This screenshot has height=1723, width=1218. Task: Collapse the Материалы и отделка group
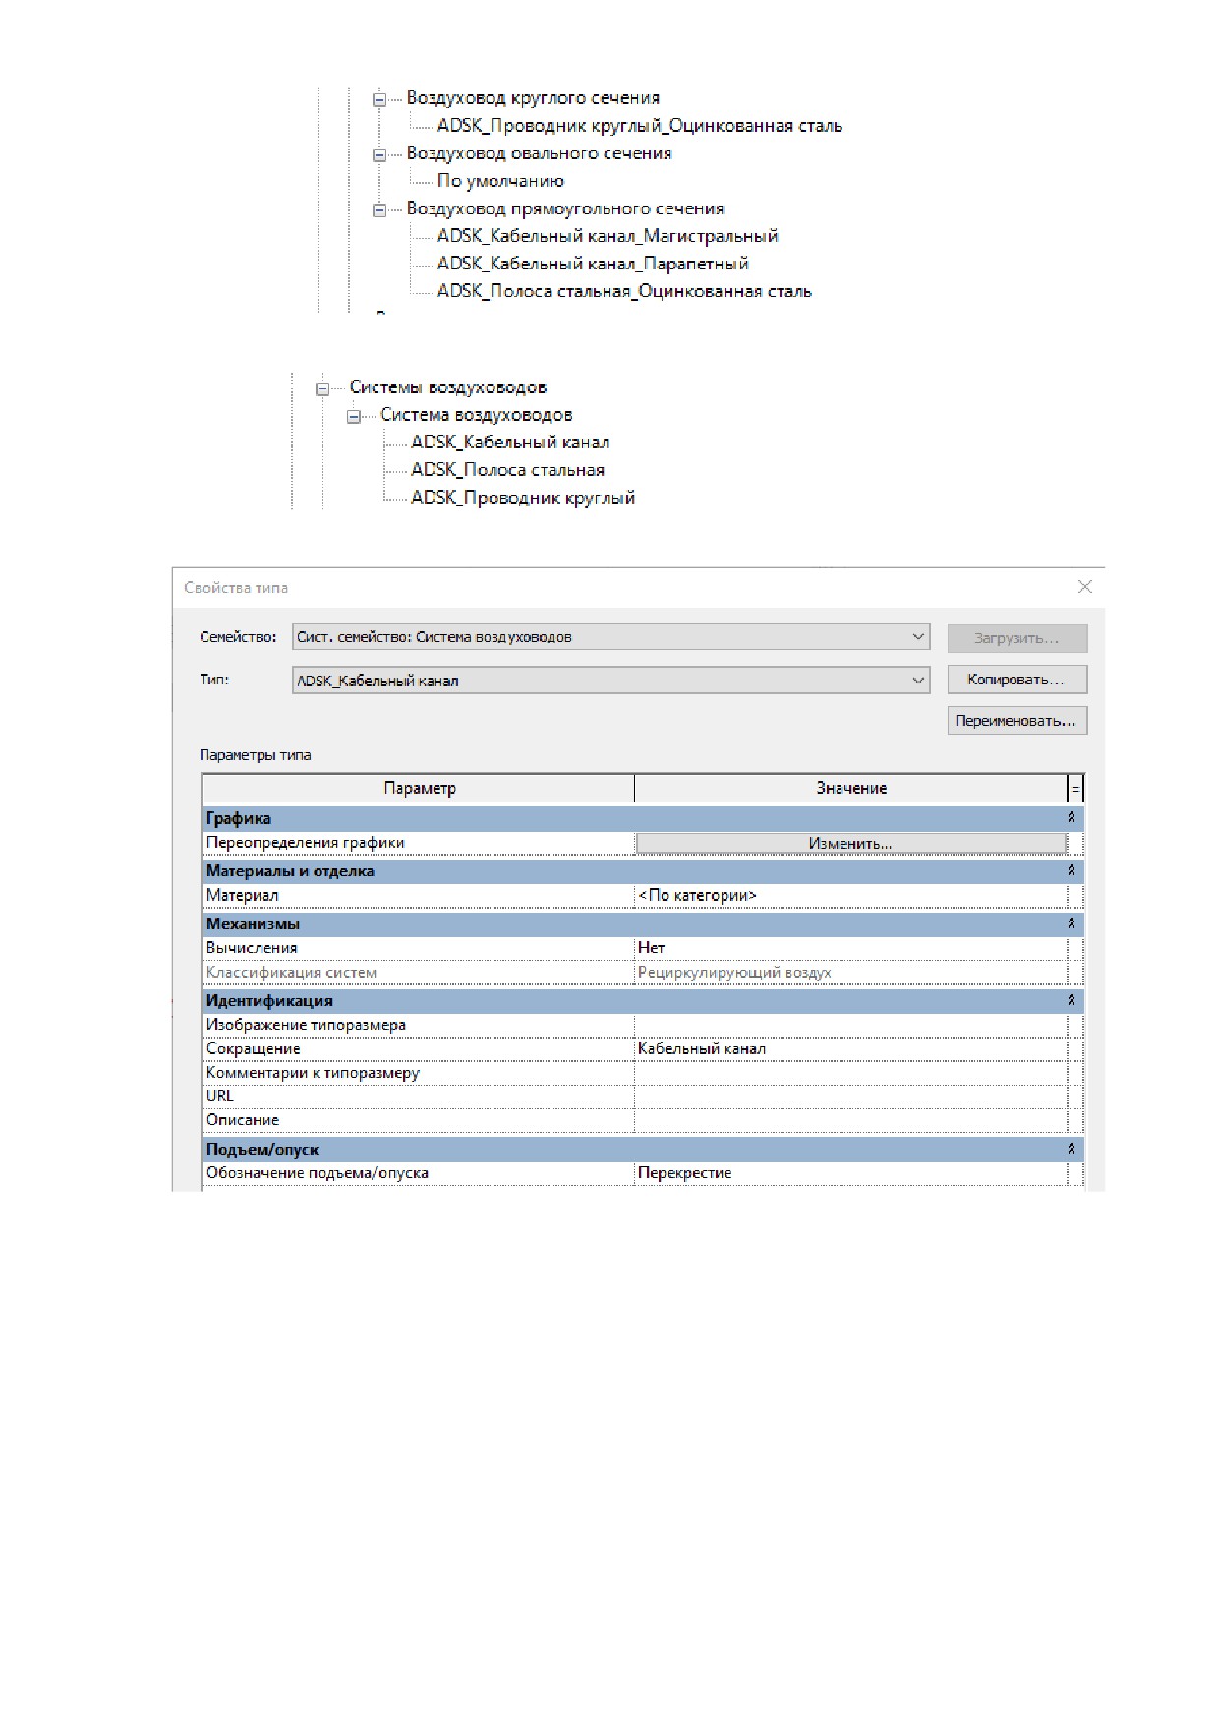pyautogui.click(x=1072, y=870)
